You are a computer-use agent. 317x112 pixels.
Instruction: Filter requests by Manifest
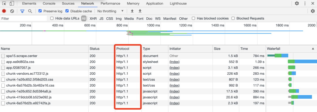coord(170,19)
